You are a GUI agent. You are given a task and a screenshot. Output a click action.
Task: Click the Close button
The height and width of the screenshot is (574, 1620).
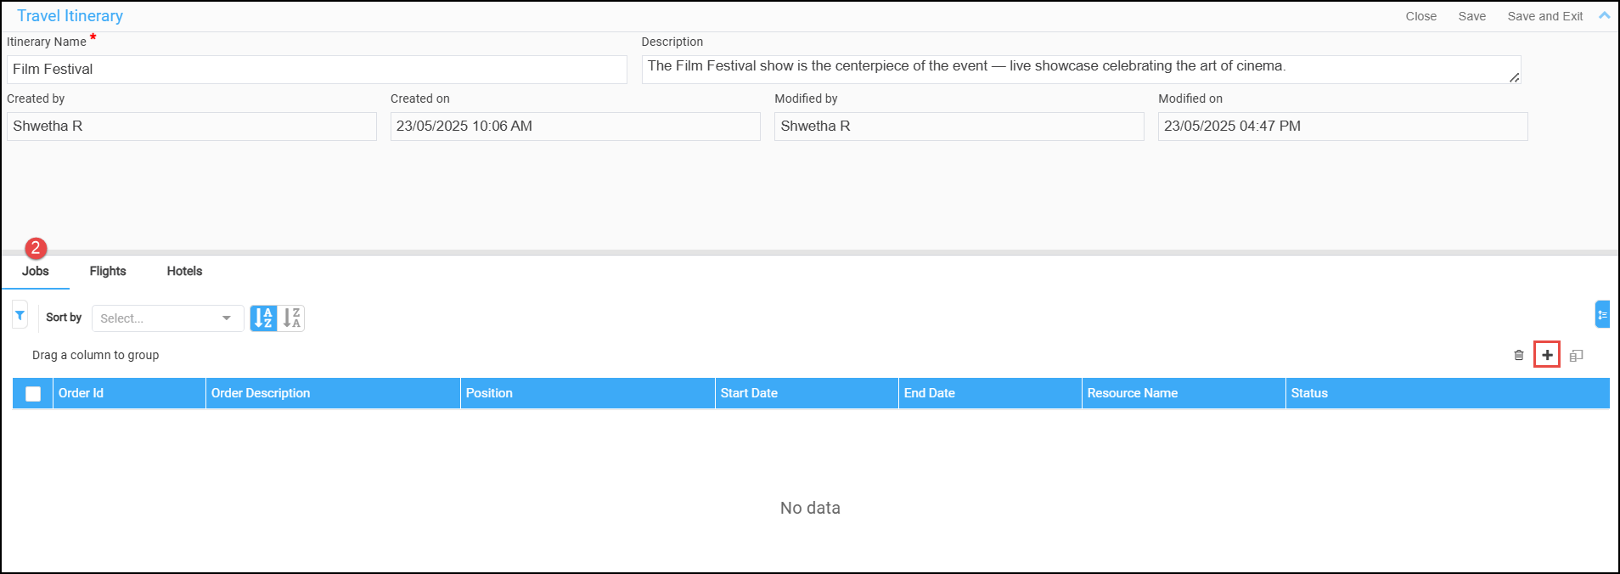coord(1420,16)
